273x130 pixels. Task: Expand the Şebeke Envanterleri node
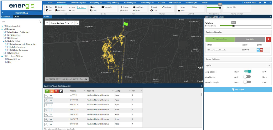(6, 47)
